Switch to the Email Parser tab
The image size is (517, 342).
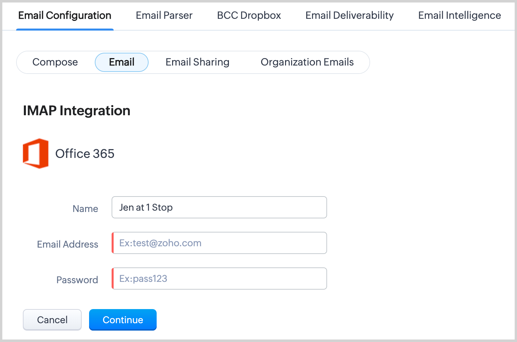(164, 15)
